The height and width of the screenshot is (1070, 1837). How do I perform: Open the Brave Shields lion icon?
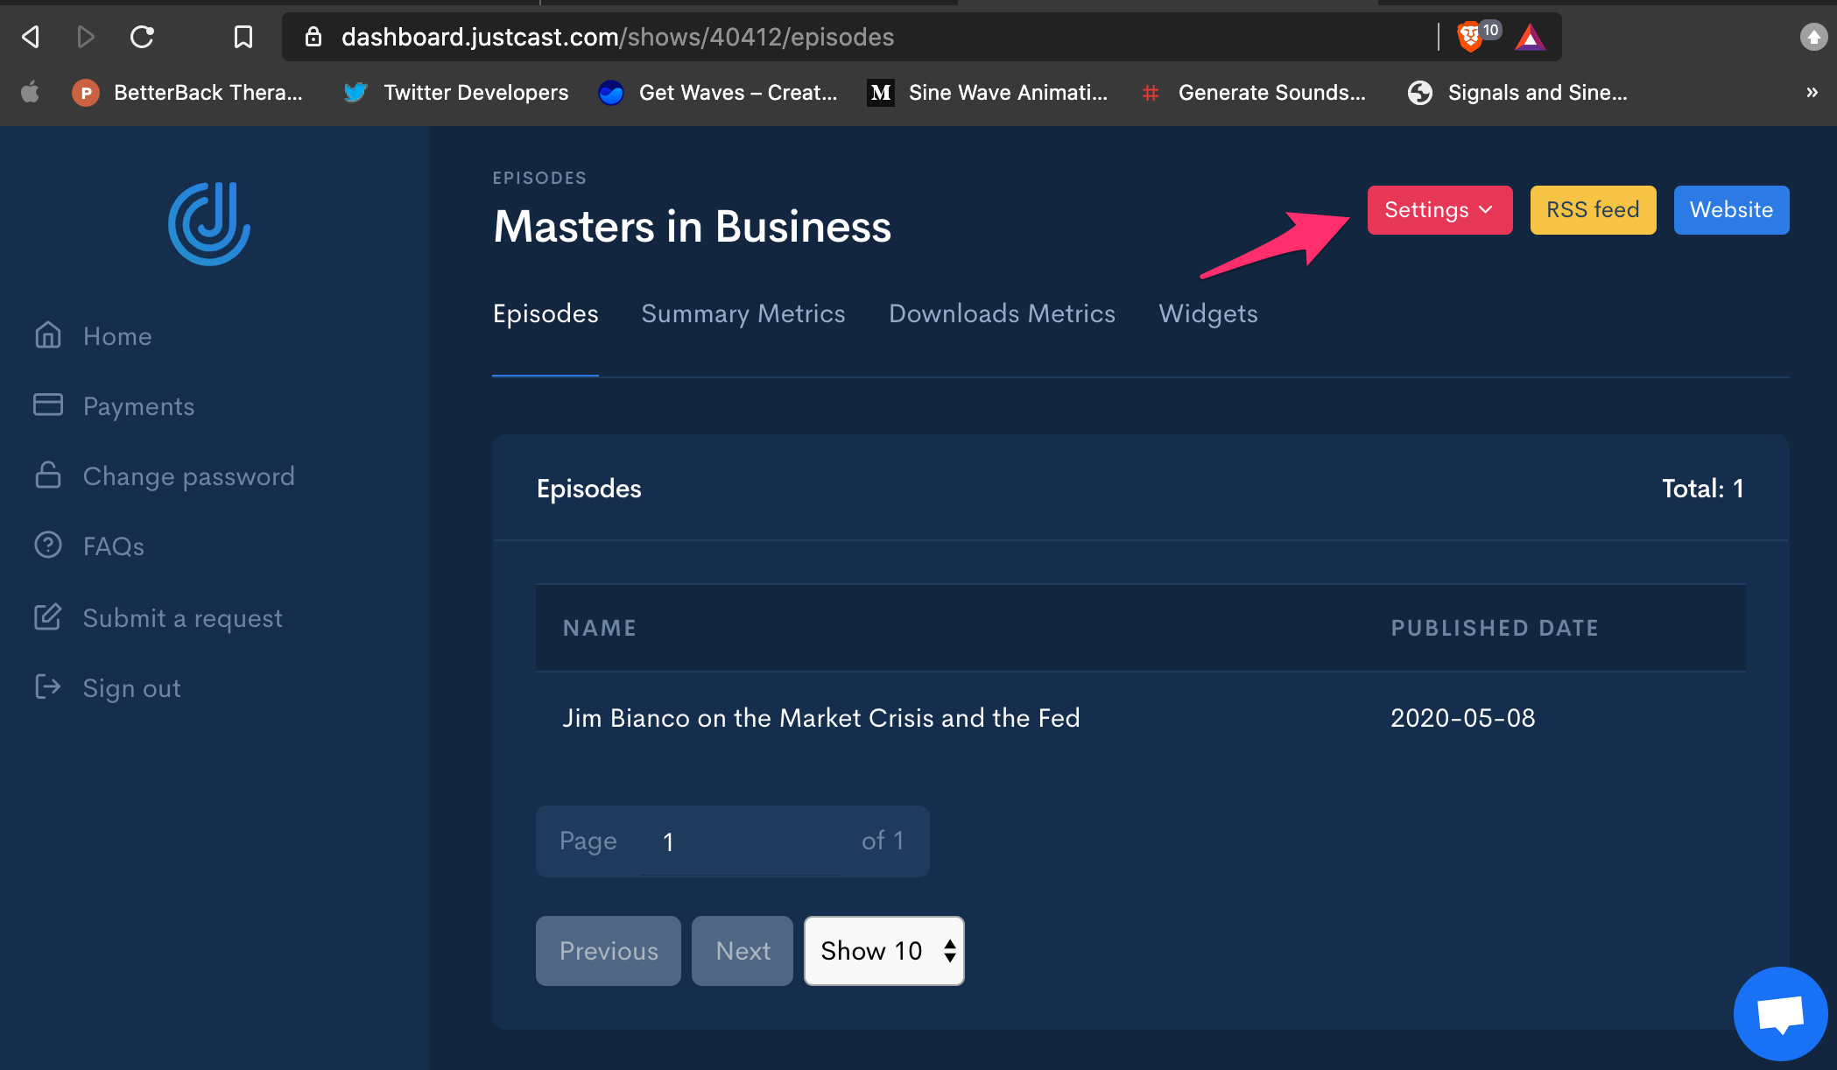[x=1469, y=37]
